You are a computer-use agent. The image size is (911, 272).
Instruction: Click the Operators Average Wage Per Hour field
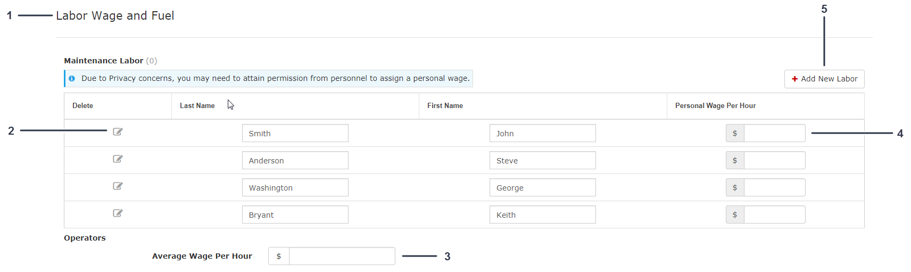click(342, 256)
